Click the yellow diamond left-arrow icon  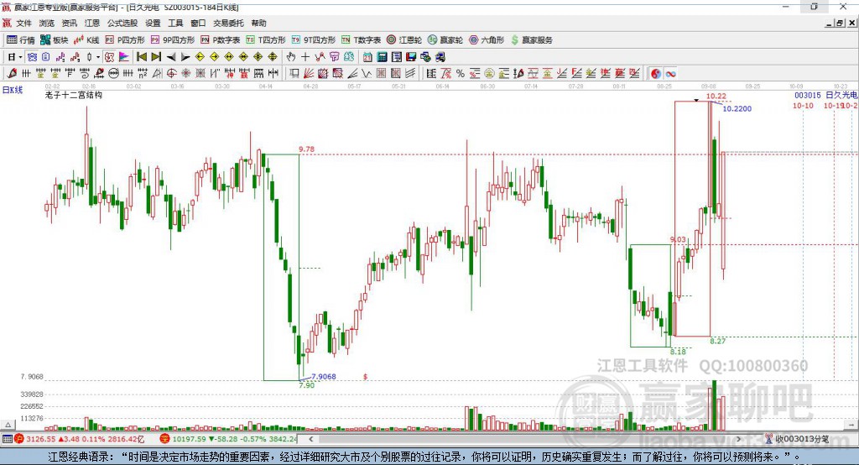pyautogui.click(x=200, y=57)
